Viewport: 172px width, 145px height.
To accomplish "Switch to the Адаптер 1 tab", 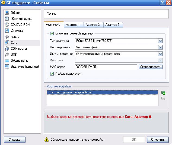I will (x=73, y=25).
